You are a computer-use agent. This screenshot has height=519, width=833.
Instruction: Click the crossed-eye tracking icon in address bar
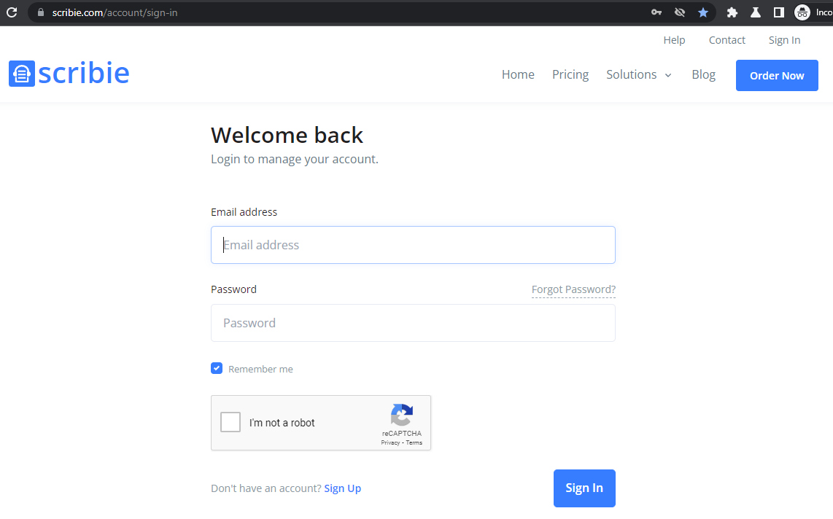680,12
